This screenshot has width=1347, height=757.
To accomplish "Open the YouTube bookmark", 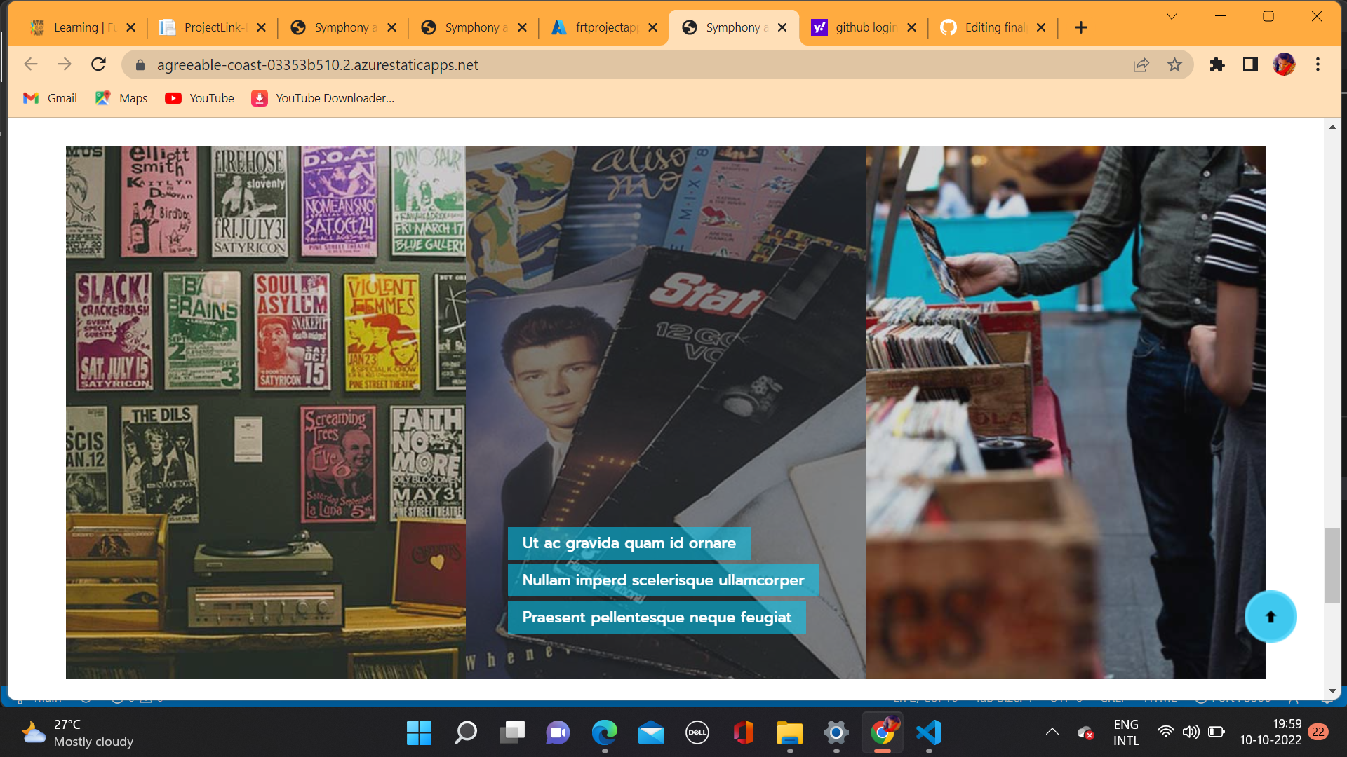I will 199,98.
